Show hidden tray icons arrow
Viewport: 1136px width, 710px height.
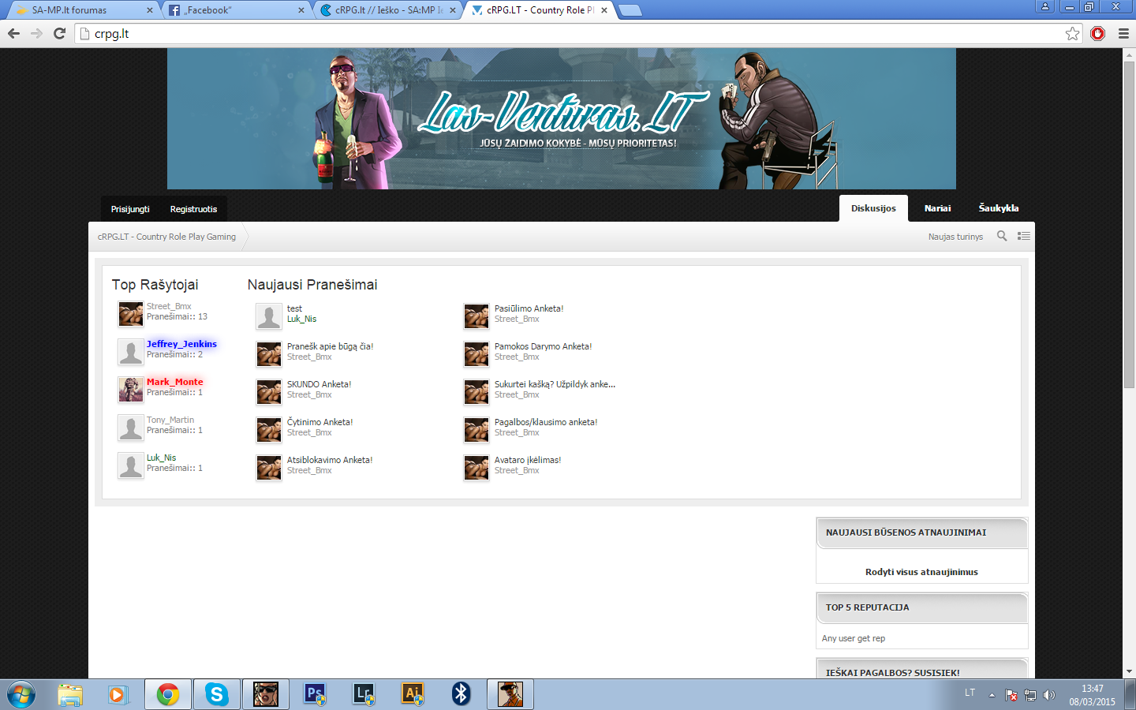(x=992, y=695)
